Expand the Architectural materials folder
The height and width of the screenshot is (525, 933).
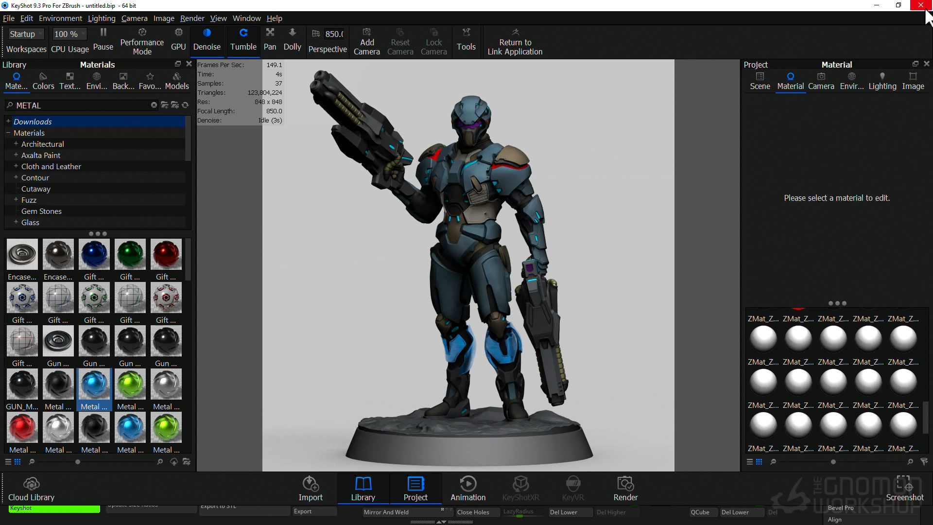[x=16, y=144]
